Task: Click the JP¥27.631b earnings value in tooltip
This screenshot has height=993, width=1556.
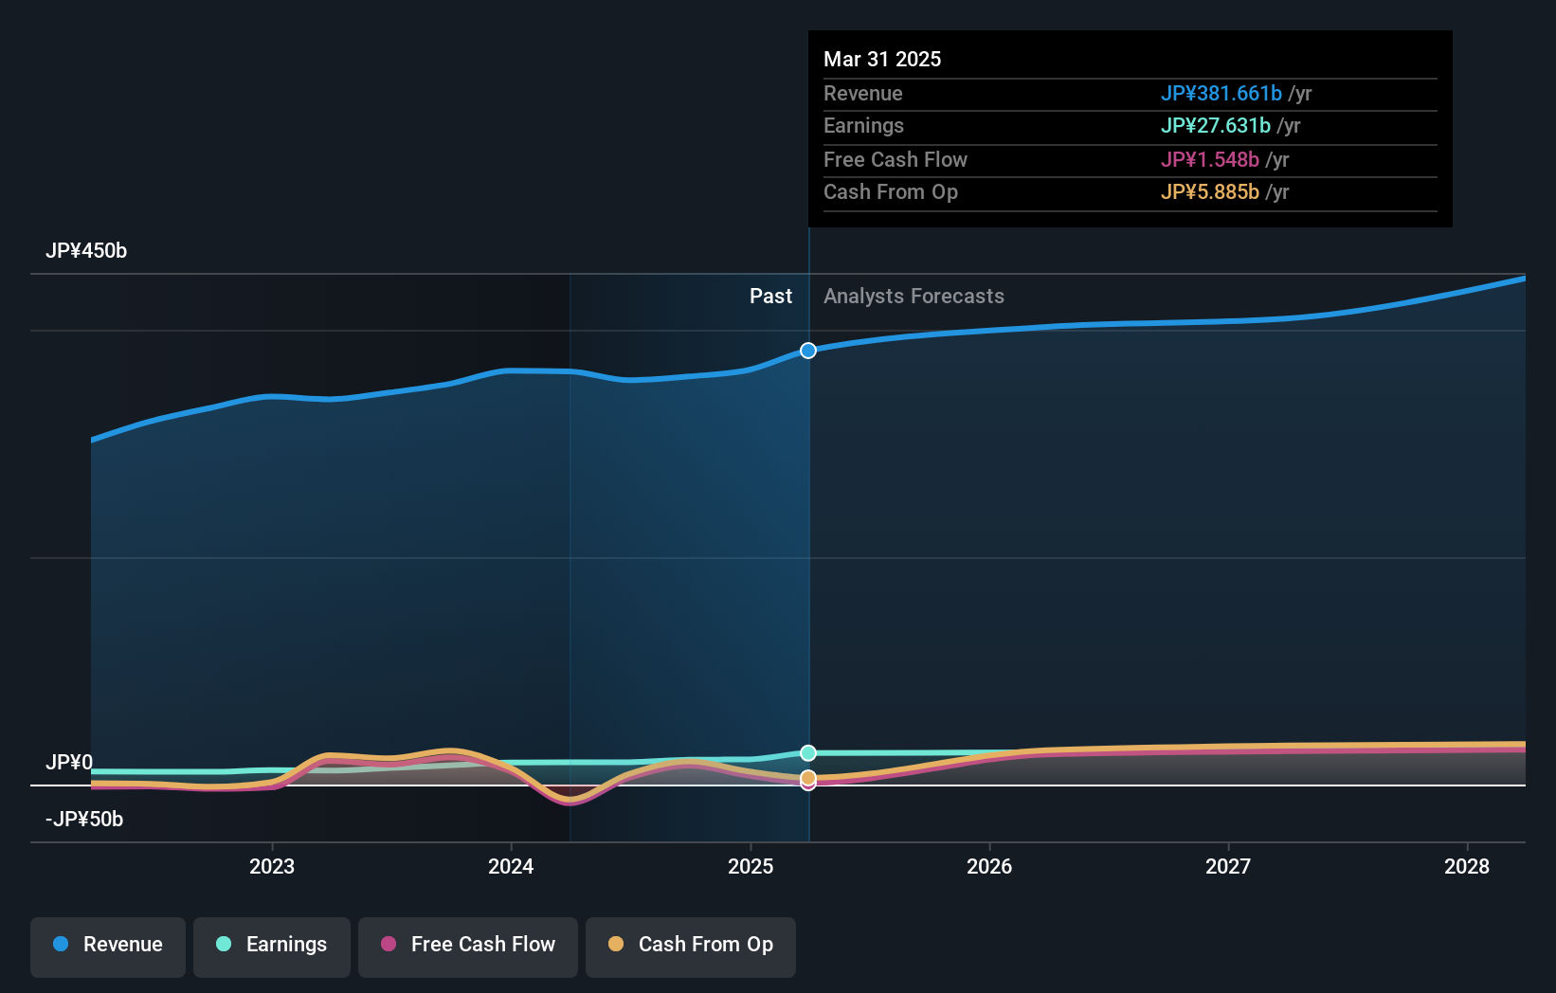Action: pyautogui.click(x=1217, y=125)
